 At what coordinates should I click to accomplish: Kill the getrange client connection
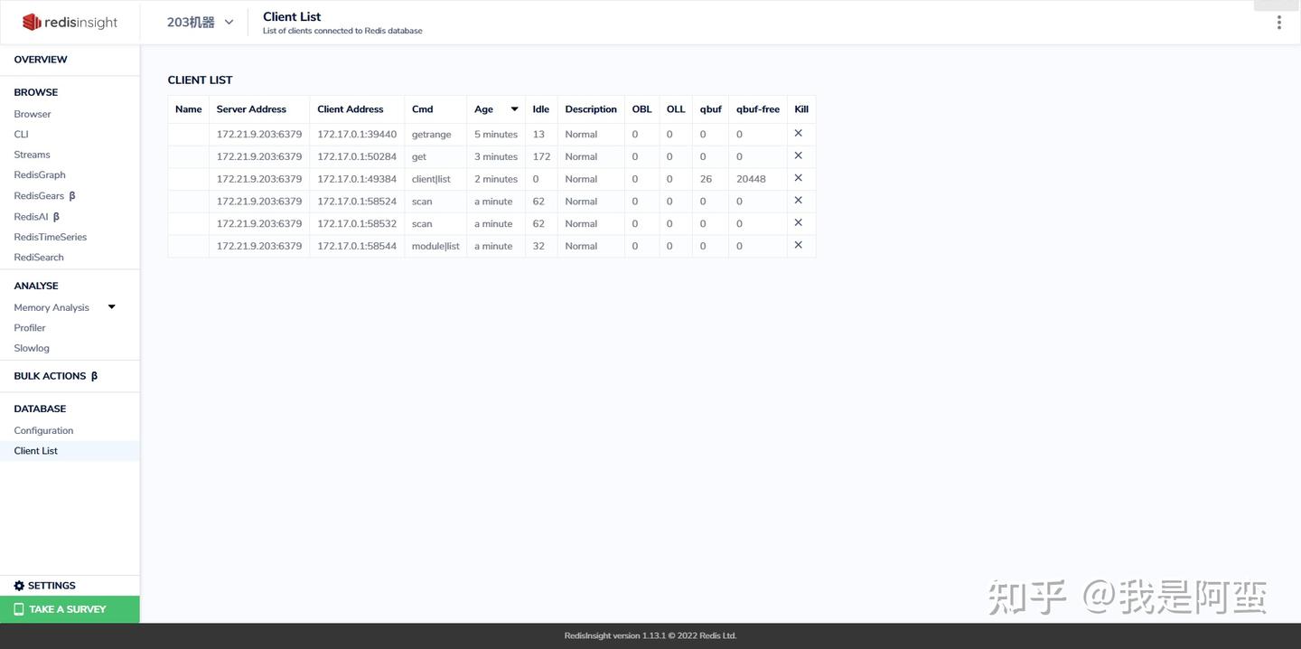click(798, 132)
